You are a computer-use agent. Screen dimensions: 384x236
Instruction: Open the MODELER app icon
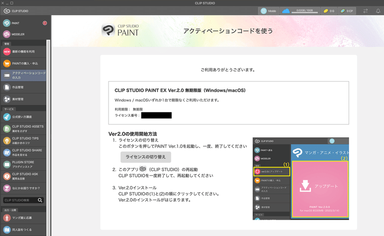pyautogui.click(x=7, y=34)
